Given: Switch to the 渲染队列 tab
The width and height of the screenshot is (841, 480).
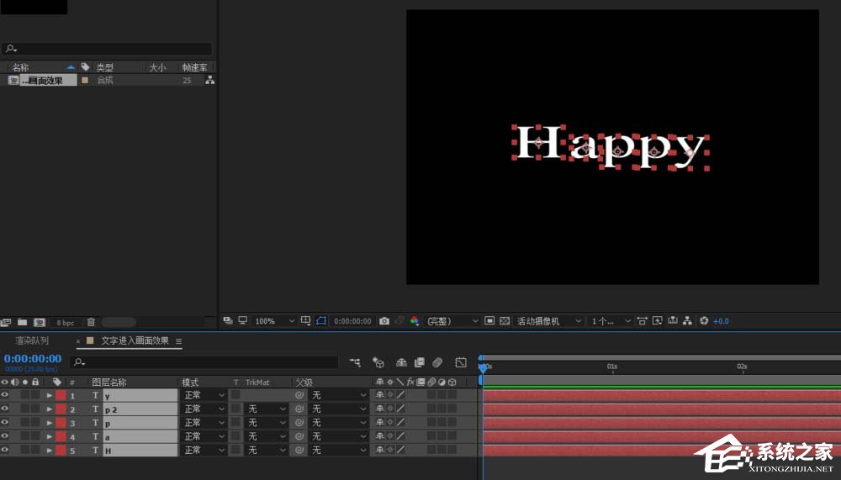Looking at the screenshot, I should pyautogui.click(x=32, y=341).
